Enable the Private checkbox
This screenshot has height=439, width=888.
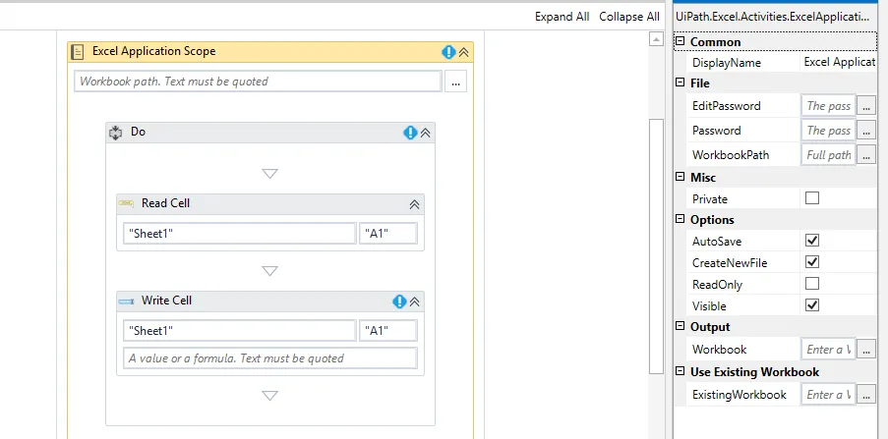(812, 198)
